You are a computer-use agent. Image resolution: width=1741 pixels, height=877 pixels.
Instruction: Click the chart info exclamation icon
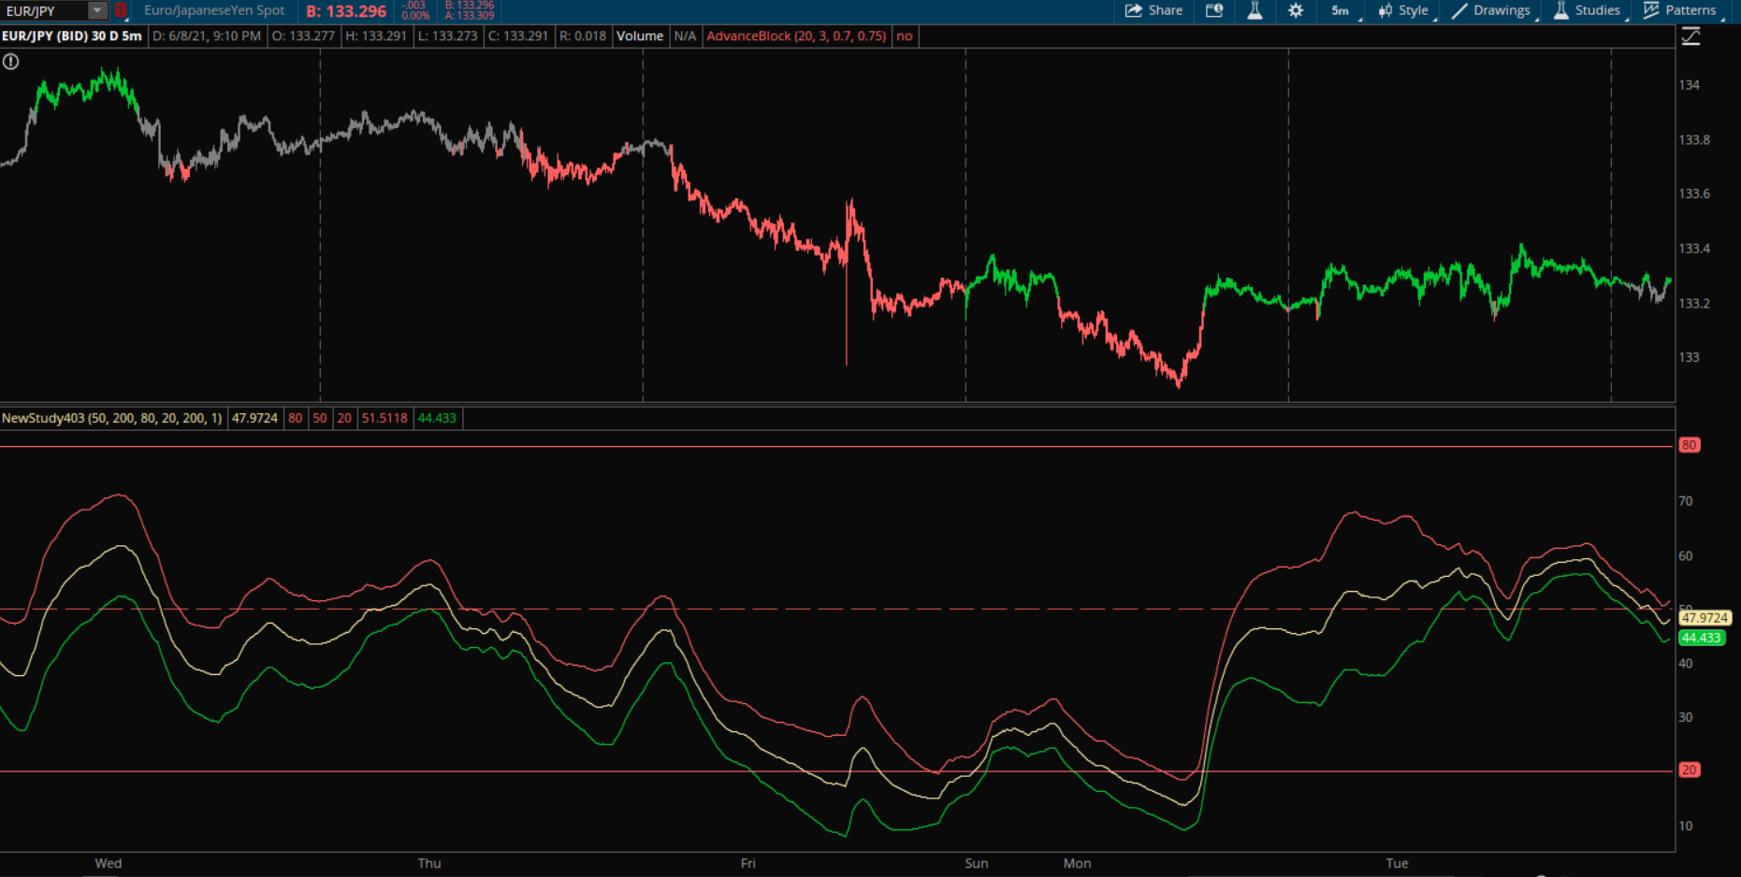tap(10, 62)
